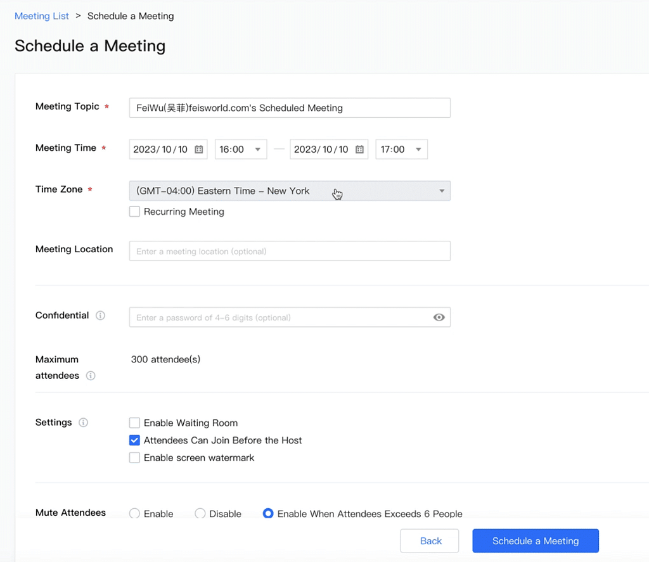Expand the 17:00 end time dropdown
This screenshot has height=562, width=649.
tap(401, 150)
